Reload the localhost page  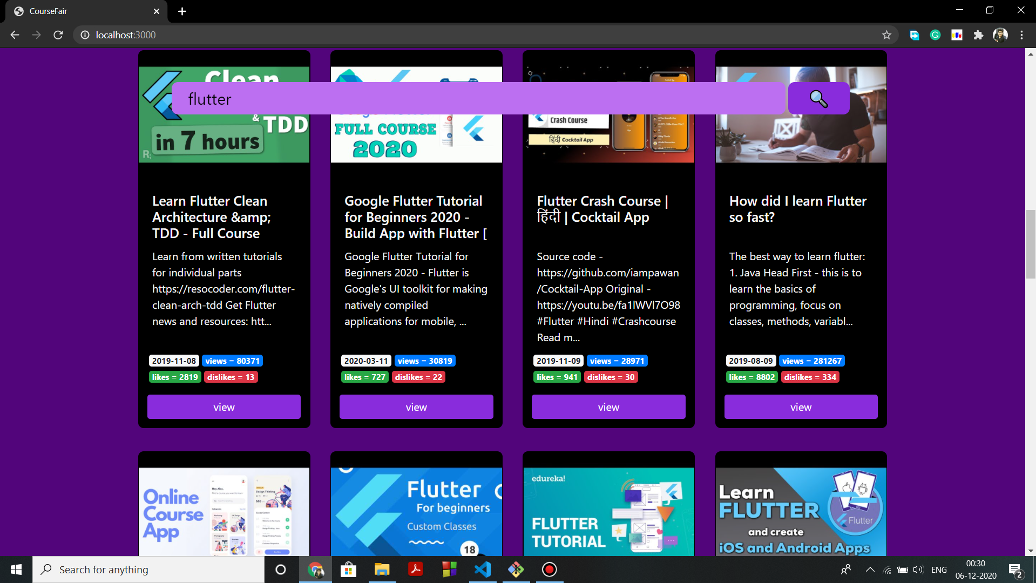(58, 35)
